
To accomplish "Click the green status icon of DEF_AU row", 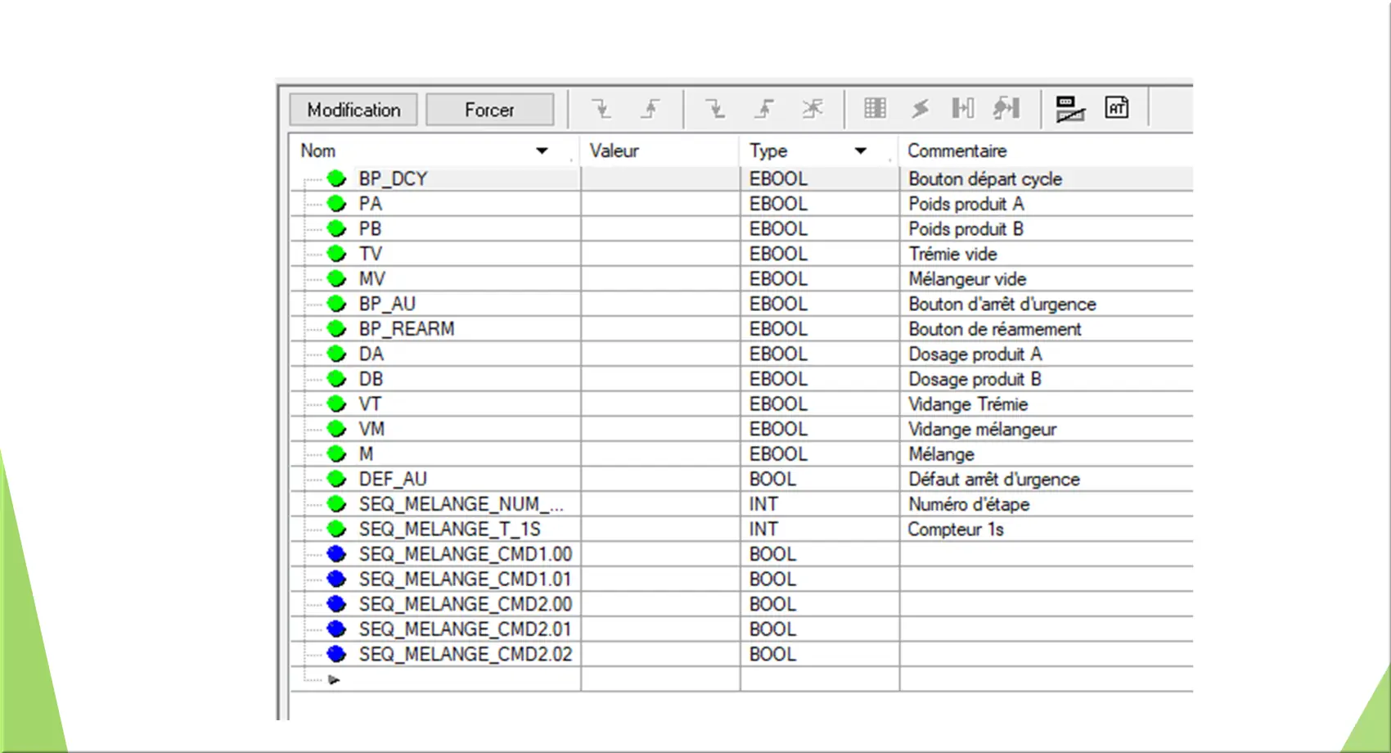I will [336, 479].
